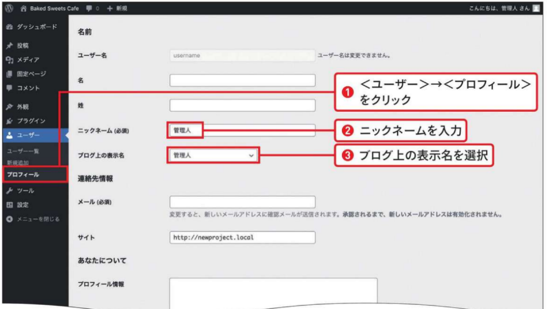This screenshot has width=547, height=309.
Task: Open the 投稿 pin menu
Action: coord(22,45)
